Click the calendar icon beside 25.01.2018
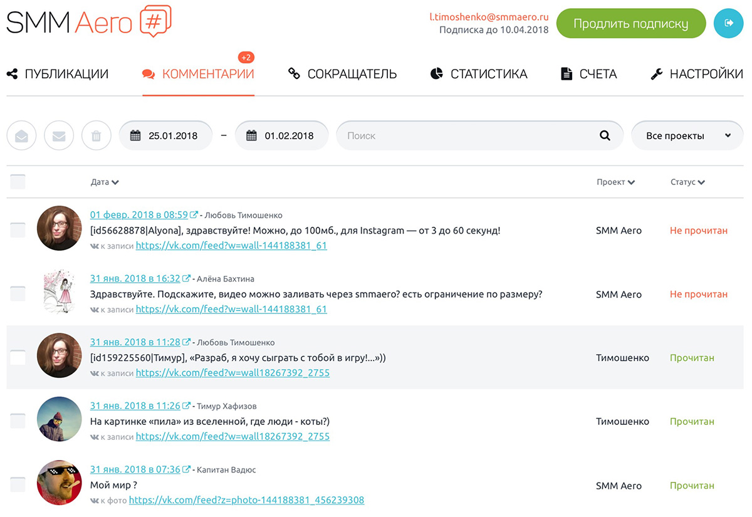 tap(135, 135)
